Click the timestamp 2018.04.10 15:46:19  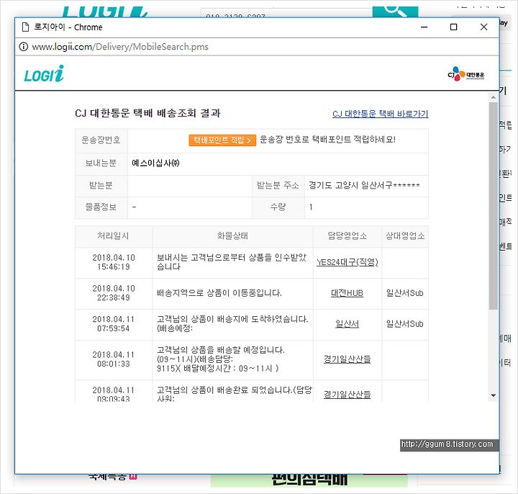[x=114, y=262]
